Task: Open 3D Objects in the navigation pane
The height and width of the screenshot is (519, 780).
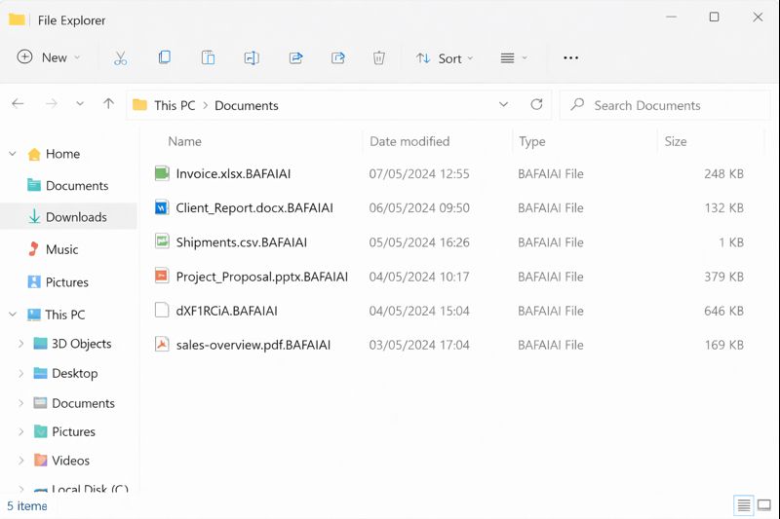Action: click(82, 344)
